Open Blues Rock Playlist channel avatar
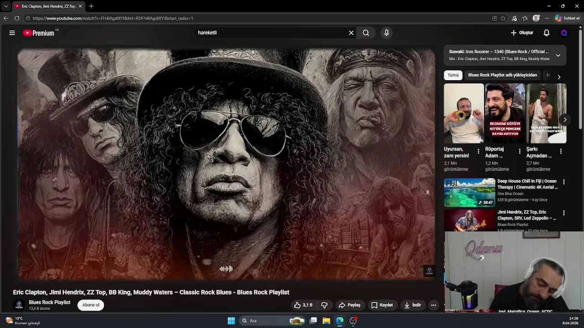 [19, 305]
